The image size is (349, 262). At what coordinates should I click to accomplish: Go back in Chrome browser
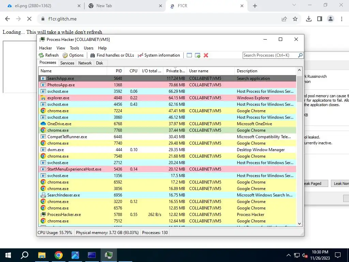click(7, 19)
